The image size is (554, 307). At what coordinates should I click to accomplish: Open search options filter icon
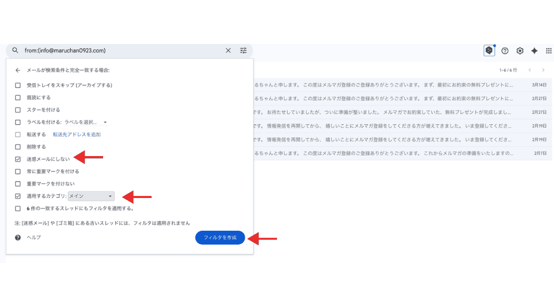[x=243, y=51]
